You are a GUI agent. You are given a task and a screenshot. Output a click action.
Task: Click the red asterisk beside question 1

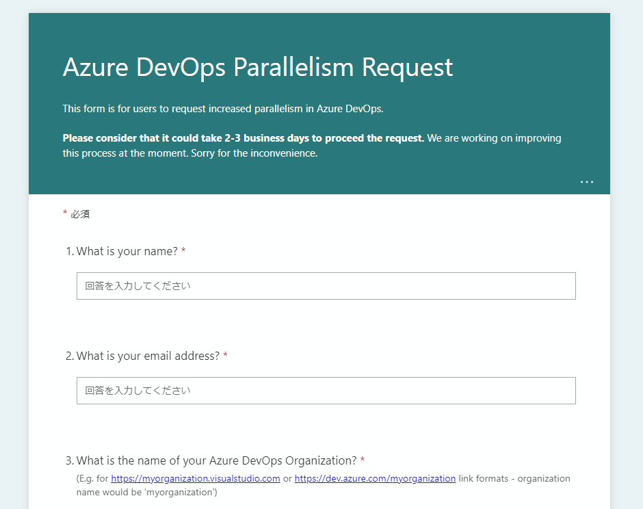tap(183, 250)
